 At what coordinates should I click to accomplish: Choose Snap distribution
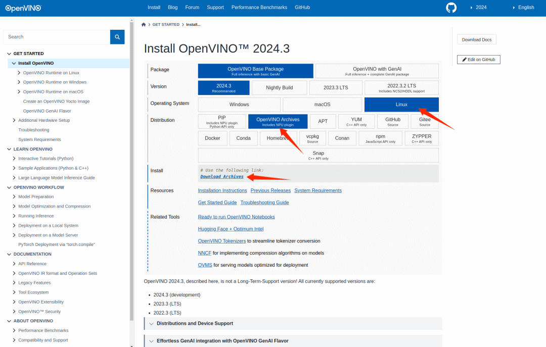click(x=318, y=155)
